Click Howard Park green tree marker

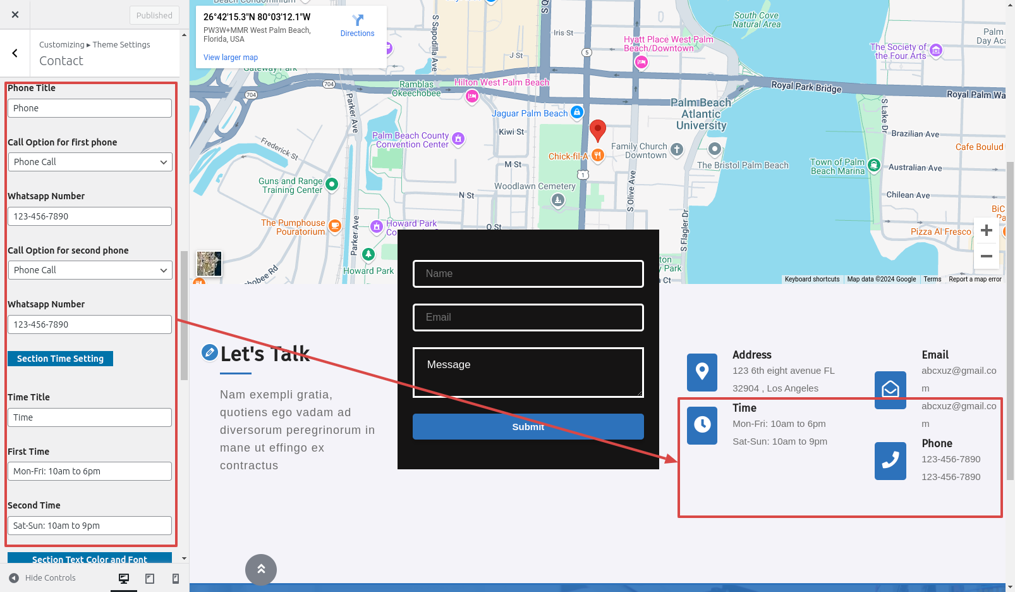[x=368, y=254]
